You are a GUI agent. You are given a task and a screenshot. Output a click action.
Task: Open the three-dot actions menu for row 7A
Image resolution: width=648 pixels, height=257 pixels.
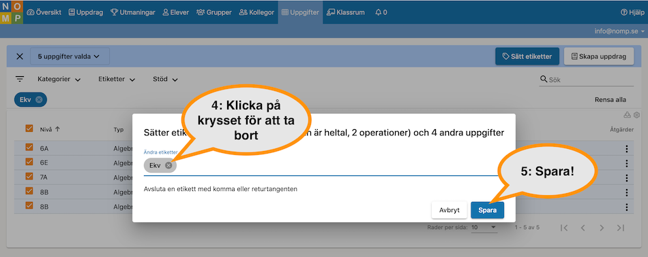626,178
